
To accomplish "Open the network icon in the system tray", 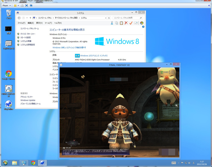I will tap(186, 163).
